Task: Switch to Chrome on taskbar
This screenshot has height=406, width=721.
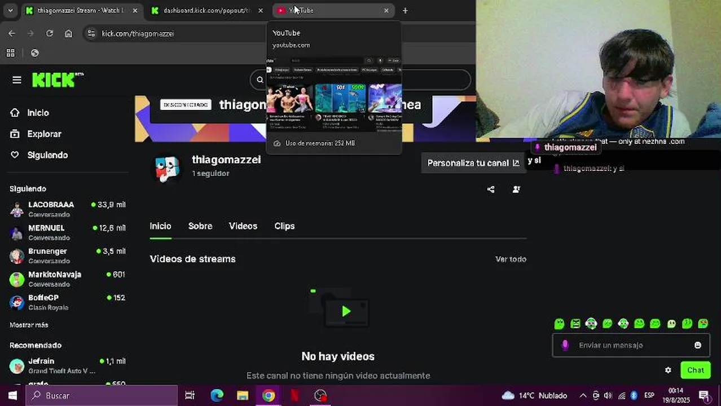Action: tap(269, 395)
